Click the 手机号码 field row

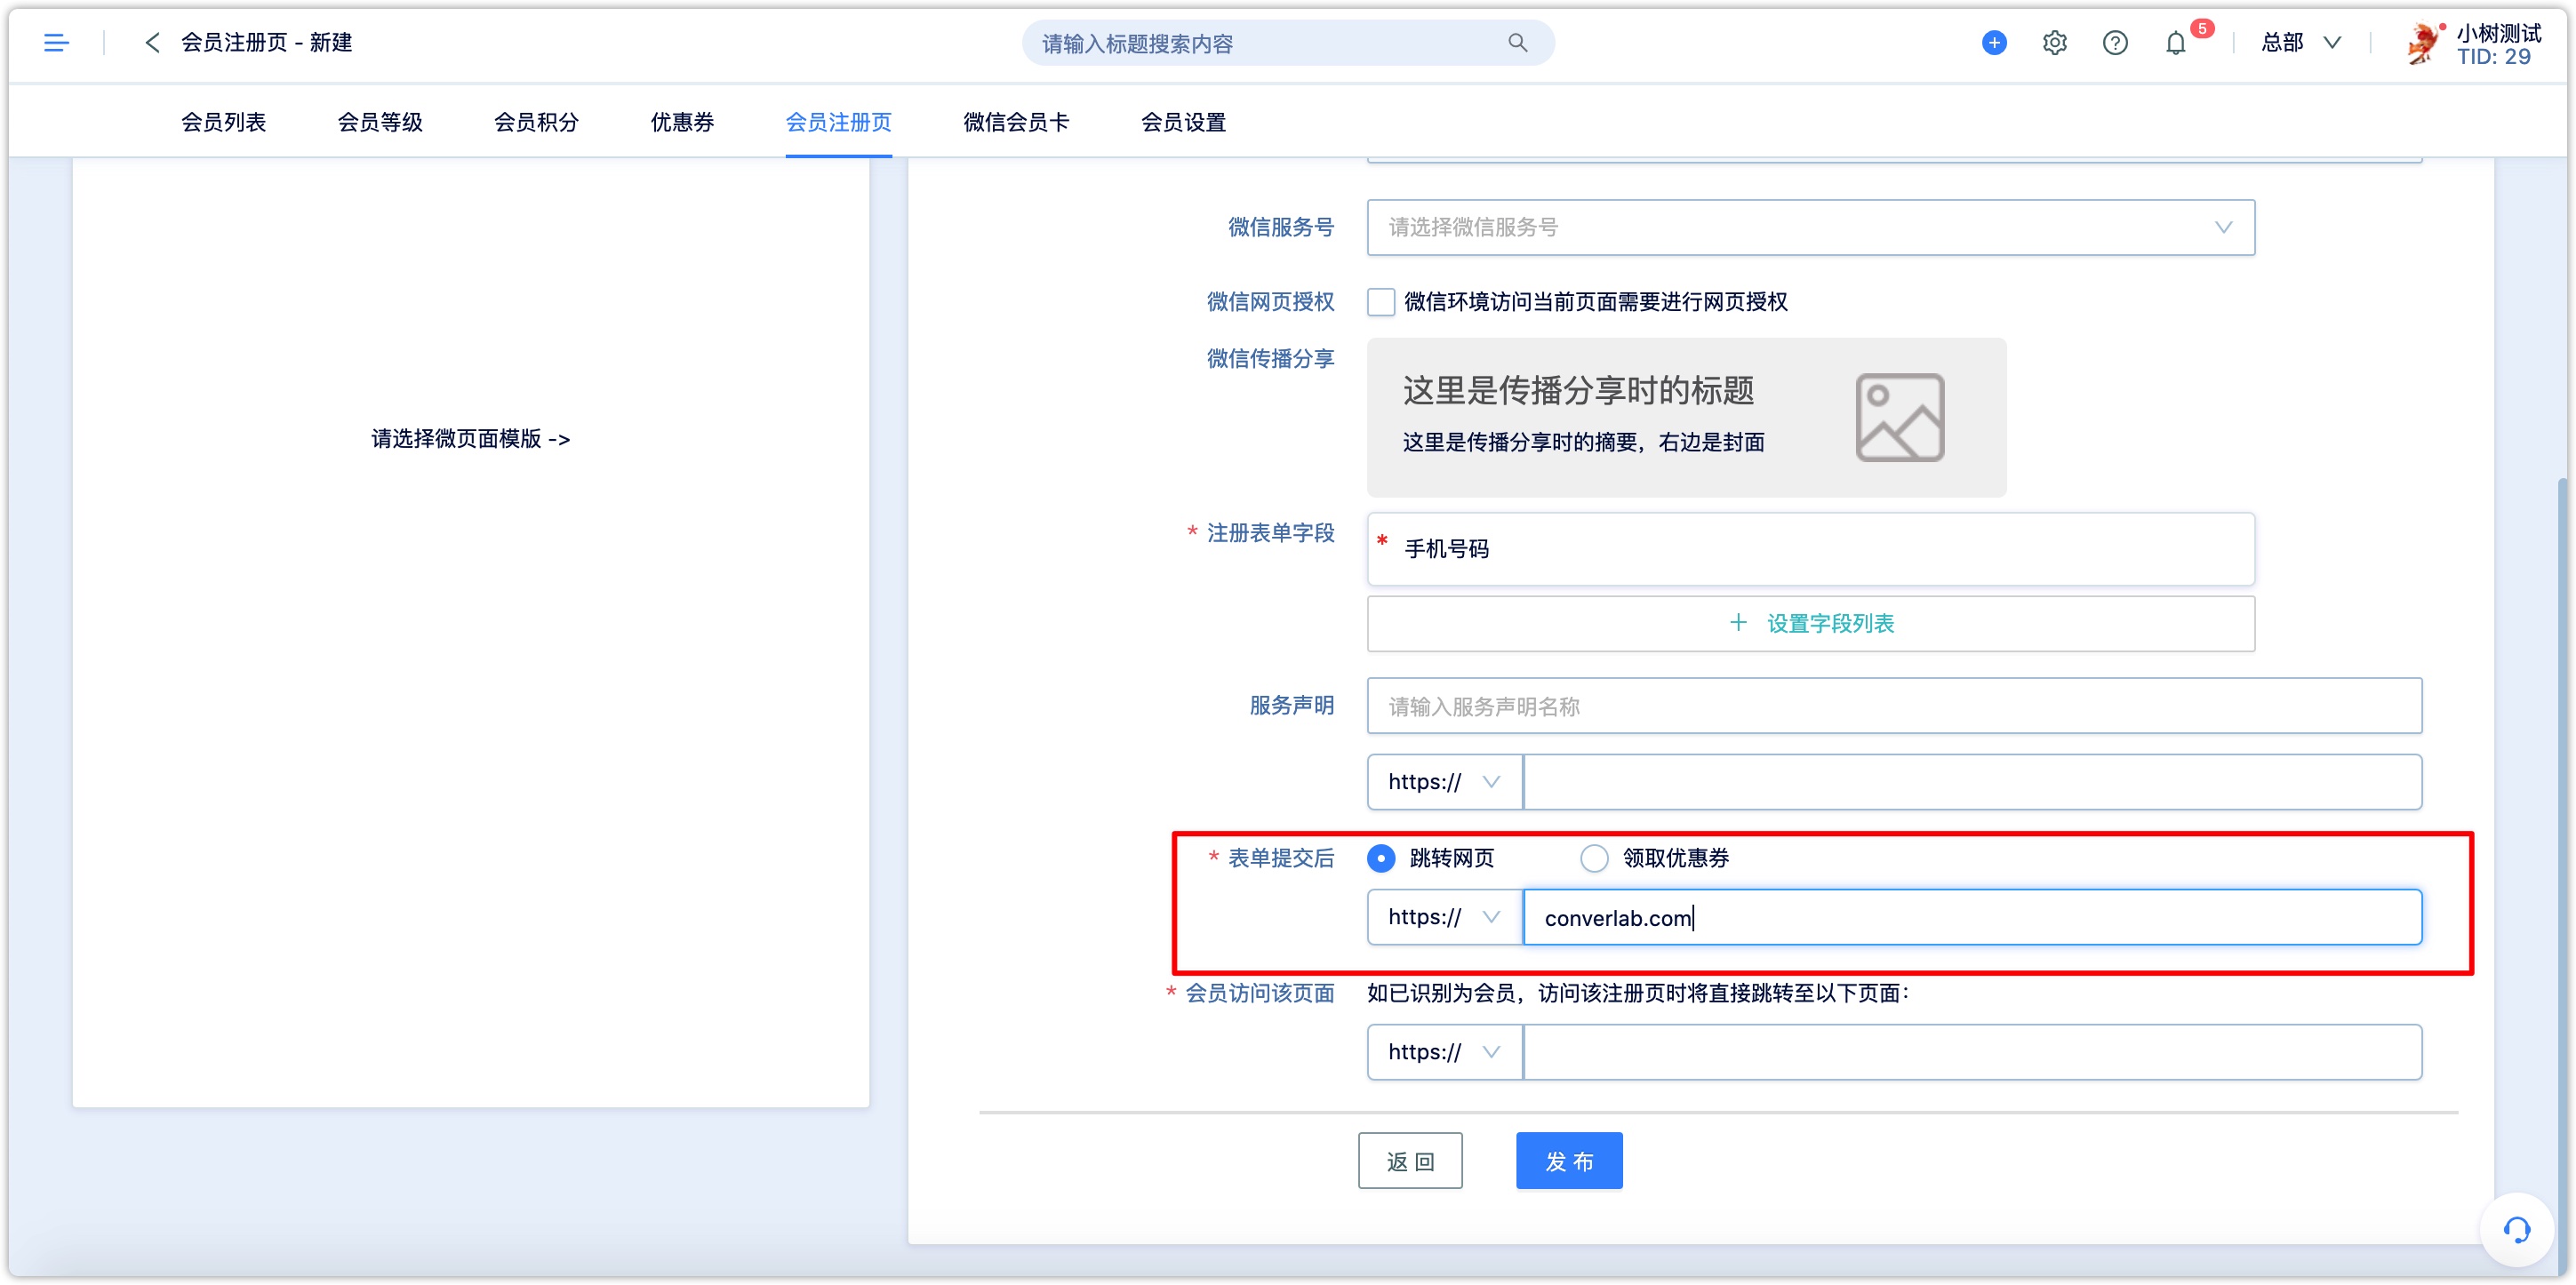coord(1810,549)
